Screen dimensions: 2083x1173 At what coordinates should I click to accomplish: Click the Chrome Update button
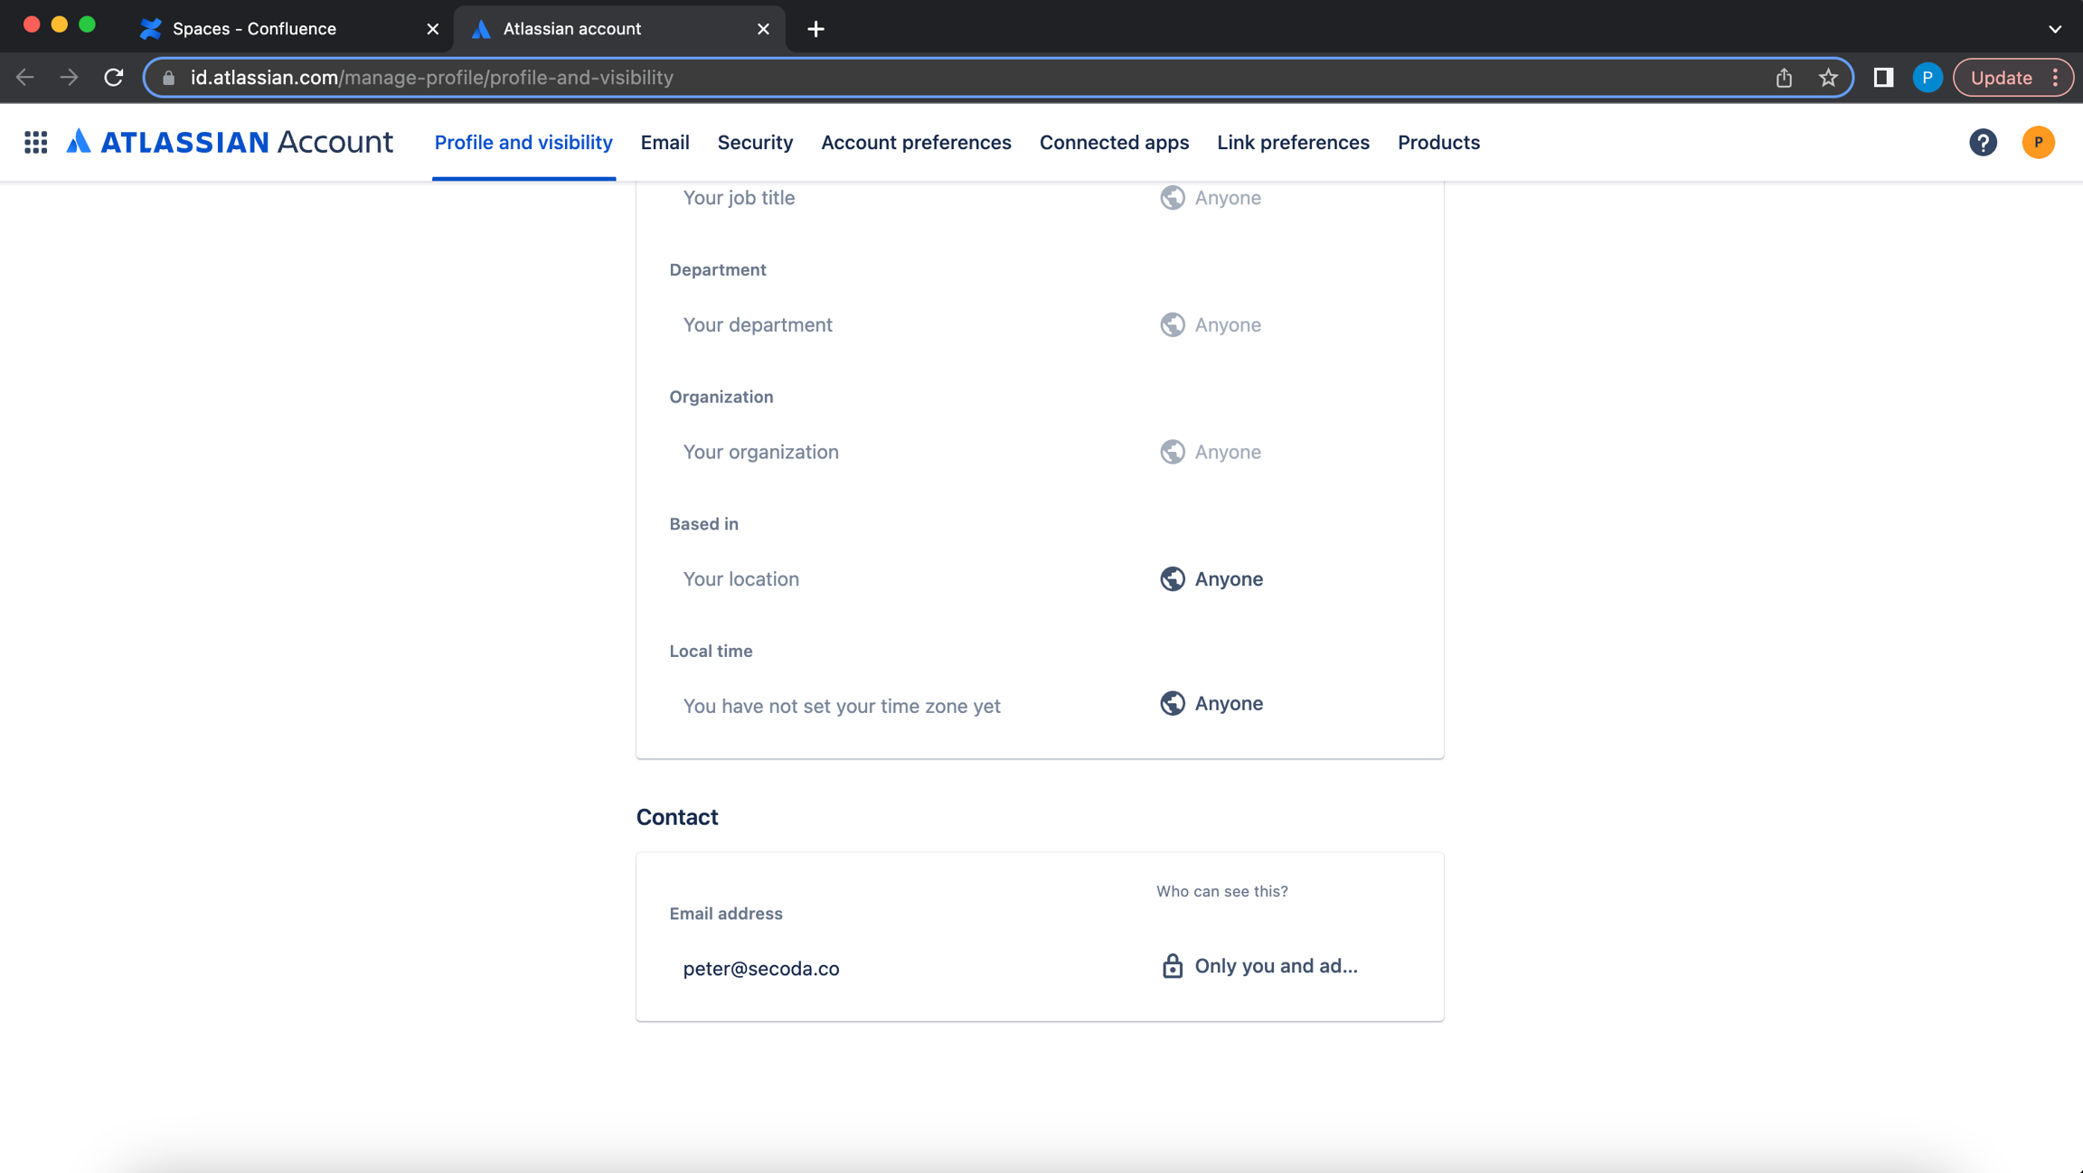(x=2001, y=78)
